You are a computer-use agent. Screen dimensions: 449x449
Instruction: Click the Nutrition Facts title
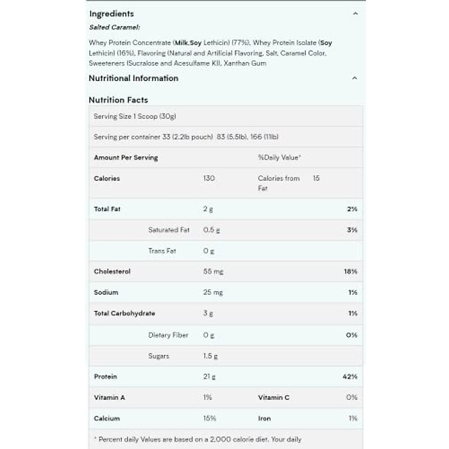coord(118,100)
